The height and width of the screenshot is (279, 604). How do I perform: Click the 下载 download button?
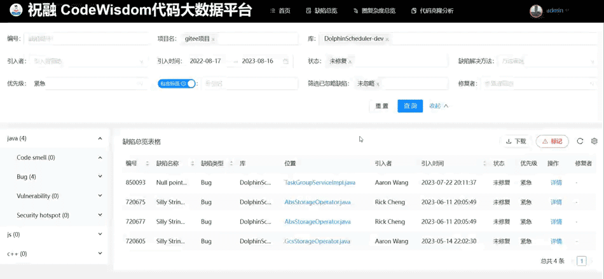click(x=516, y=141)
